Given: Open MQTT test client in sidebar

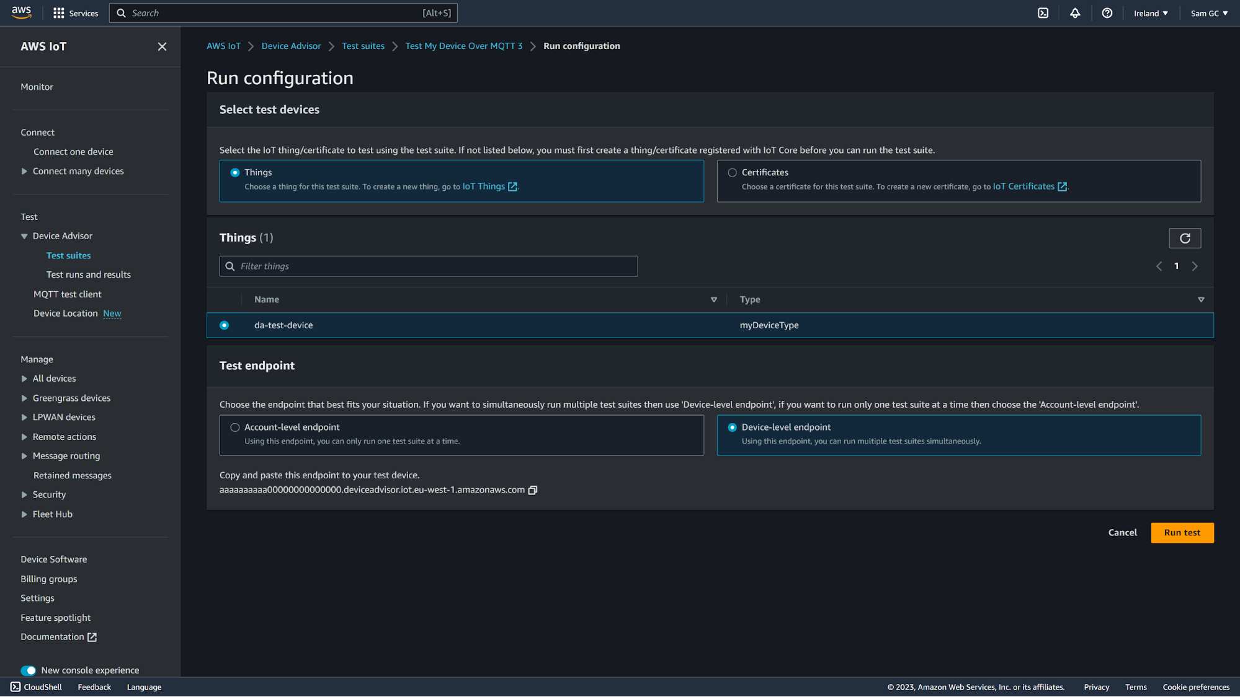Looking at the screenshot, I should coord(67,294).
